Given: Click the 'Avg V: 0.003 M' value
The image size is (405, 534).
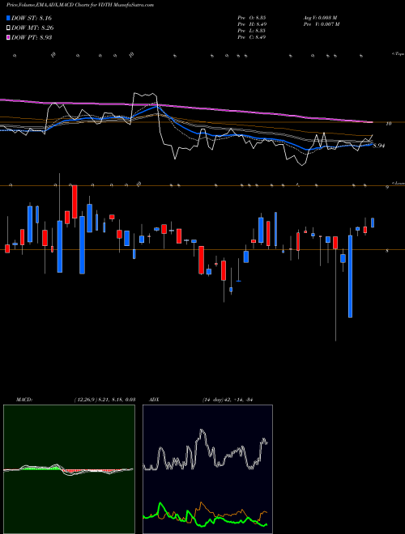Looking at the screenshot, I should point(320,18).
